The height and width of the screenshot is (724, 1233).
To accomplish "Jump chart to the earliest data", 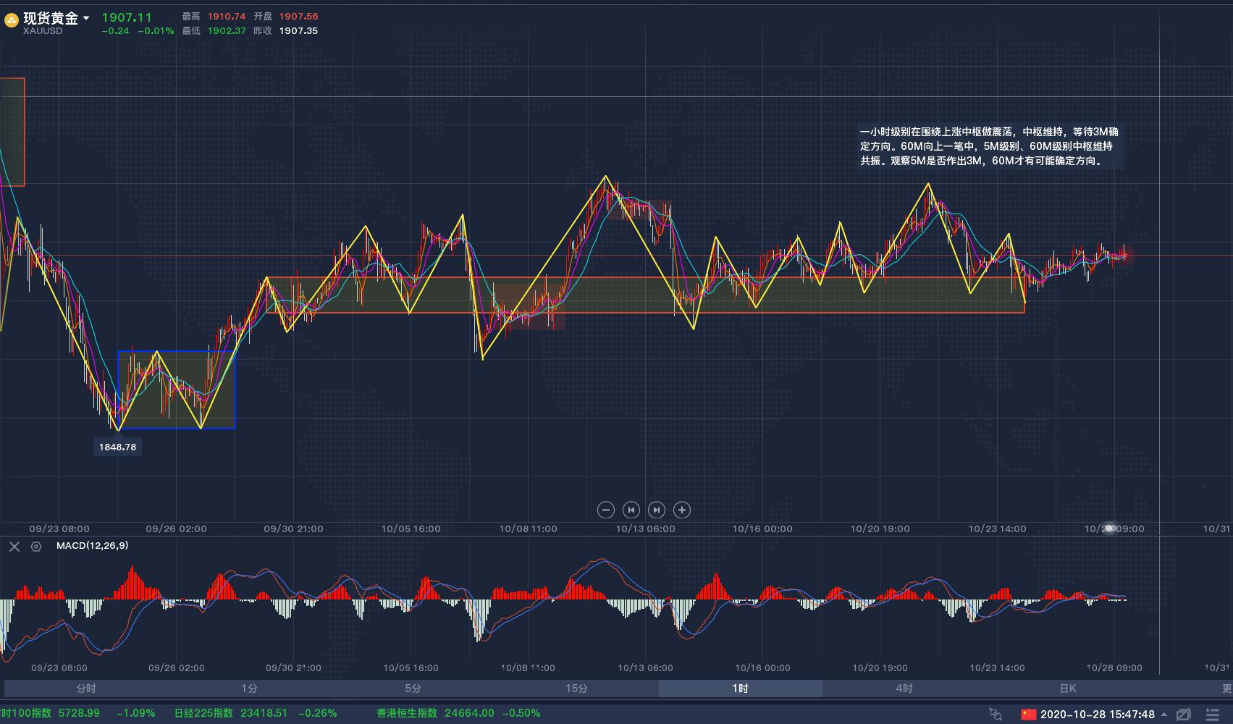I will tap(631, 510).
